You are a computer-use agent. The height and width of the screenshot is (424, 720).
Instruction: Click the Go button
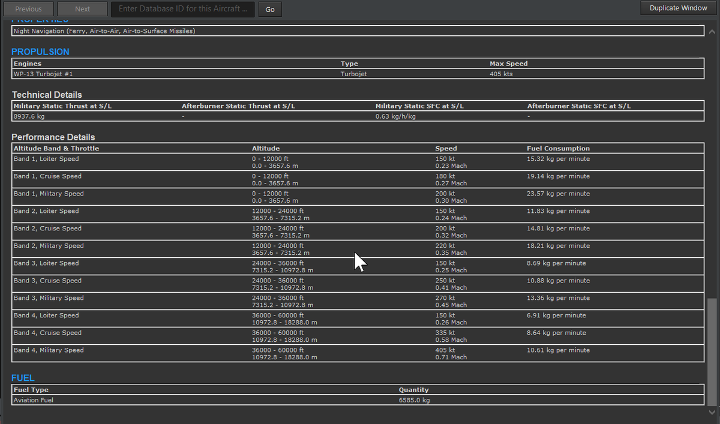[270, 10]
